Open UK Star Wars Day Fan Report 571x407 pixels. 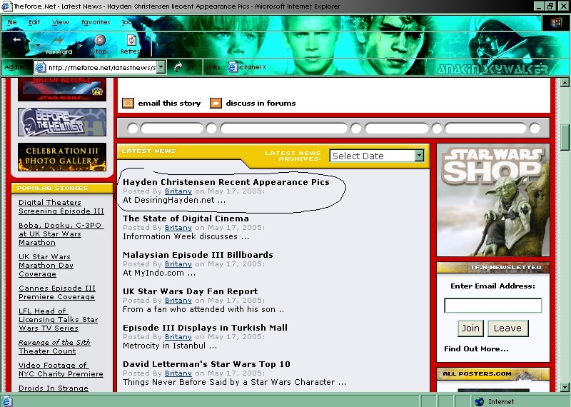[x=190, y=291]
